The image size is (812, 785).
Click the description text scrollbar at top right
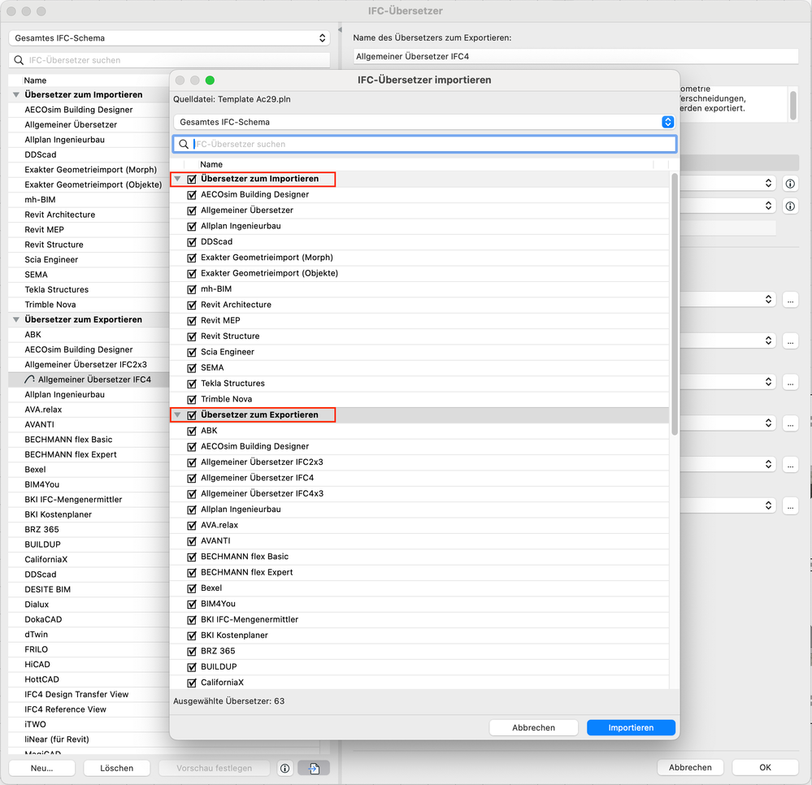pyautogui.click(x=792, y=105)
